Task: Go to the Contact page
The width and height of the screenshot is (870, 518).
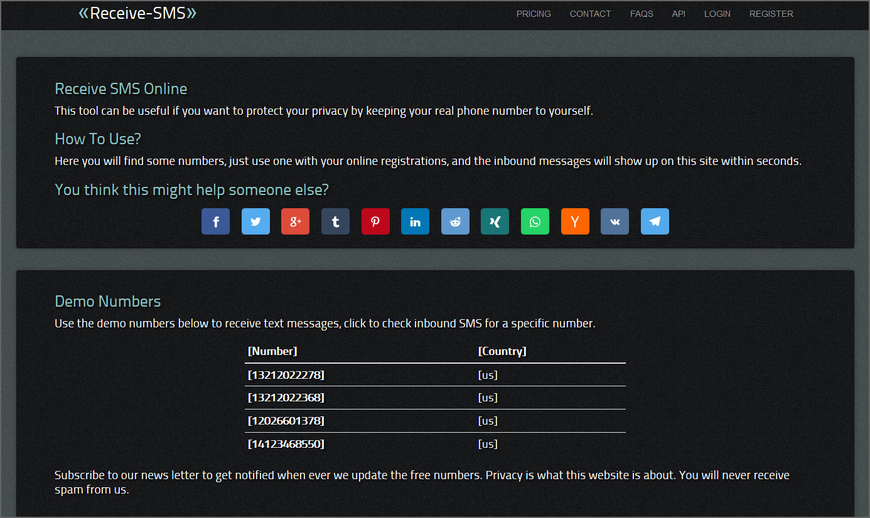Action: pos(590,14)
